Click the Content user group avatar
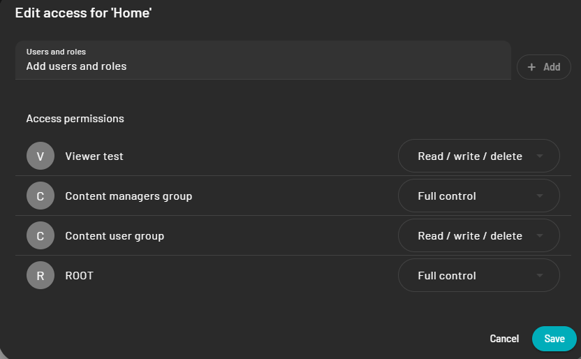Viewport: 581px width, 359px height. (41, 235)
